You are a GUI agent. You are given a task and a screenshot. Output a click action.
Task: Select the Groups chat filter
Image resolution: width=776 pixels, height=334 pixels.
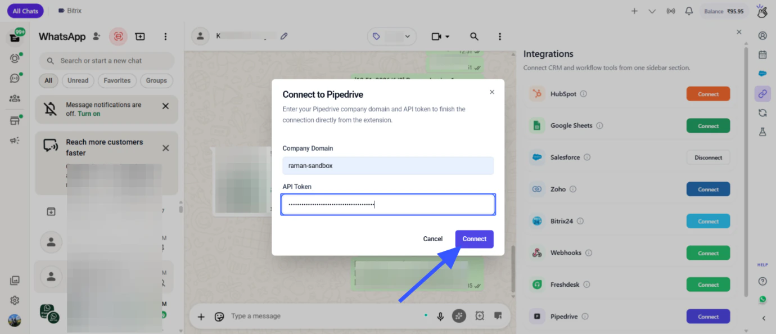(x=156, y=80)
